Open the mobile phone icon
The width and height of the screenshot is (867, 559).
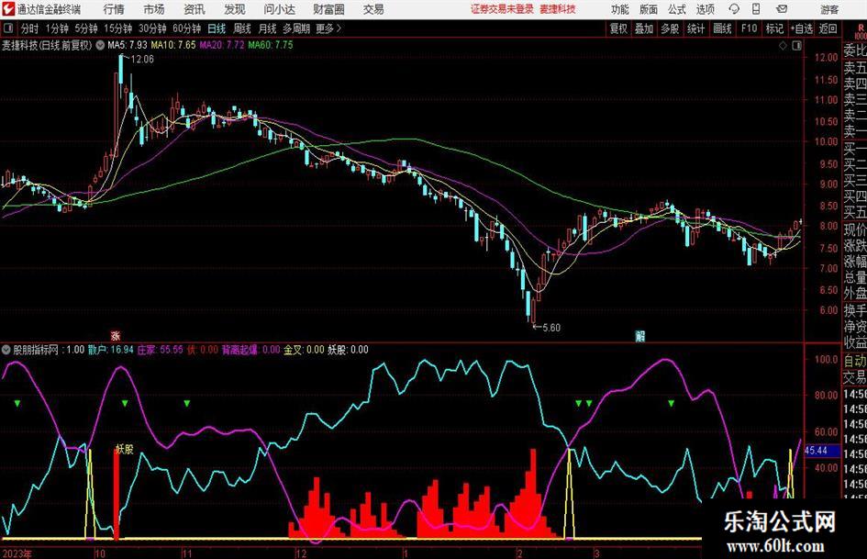pyautogui.click(x=756, y=9)
